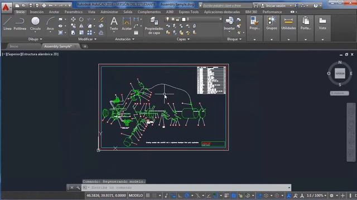Click the Plot (print) icon in quick access toolbar
357x200 pixels.
44,5
